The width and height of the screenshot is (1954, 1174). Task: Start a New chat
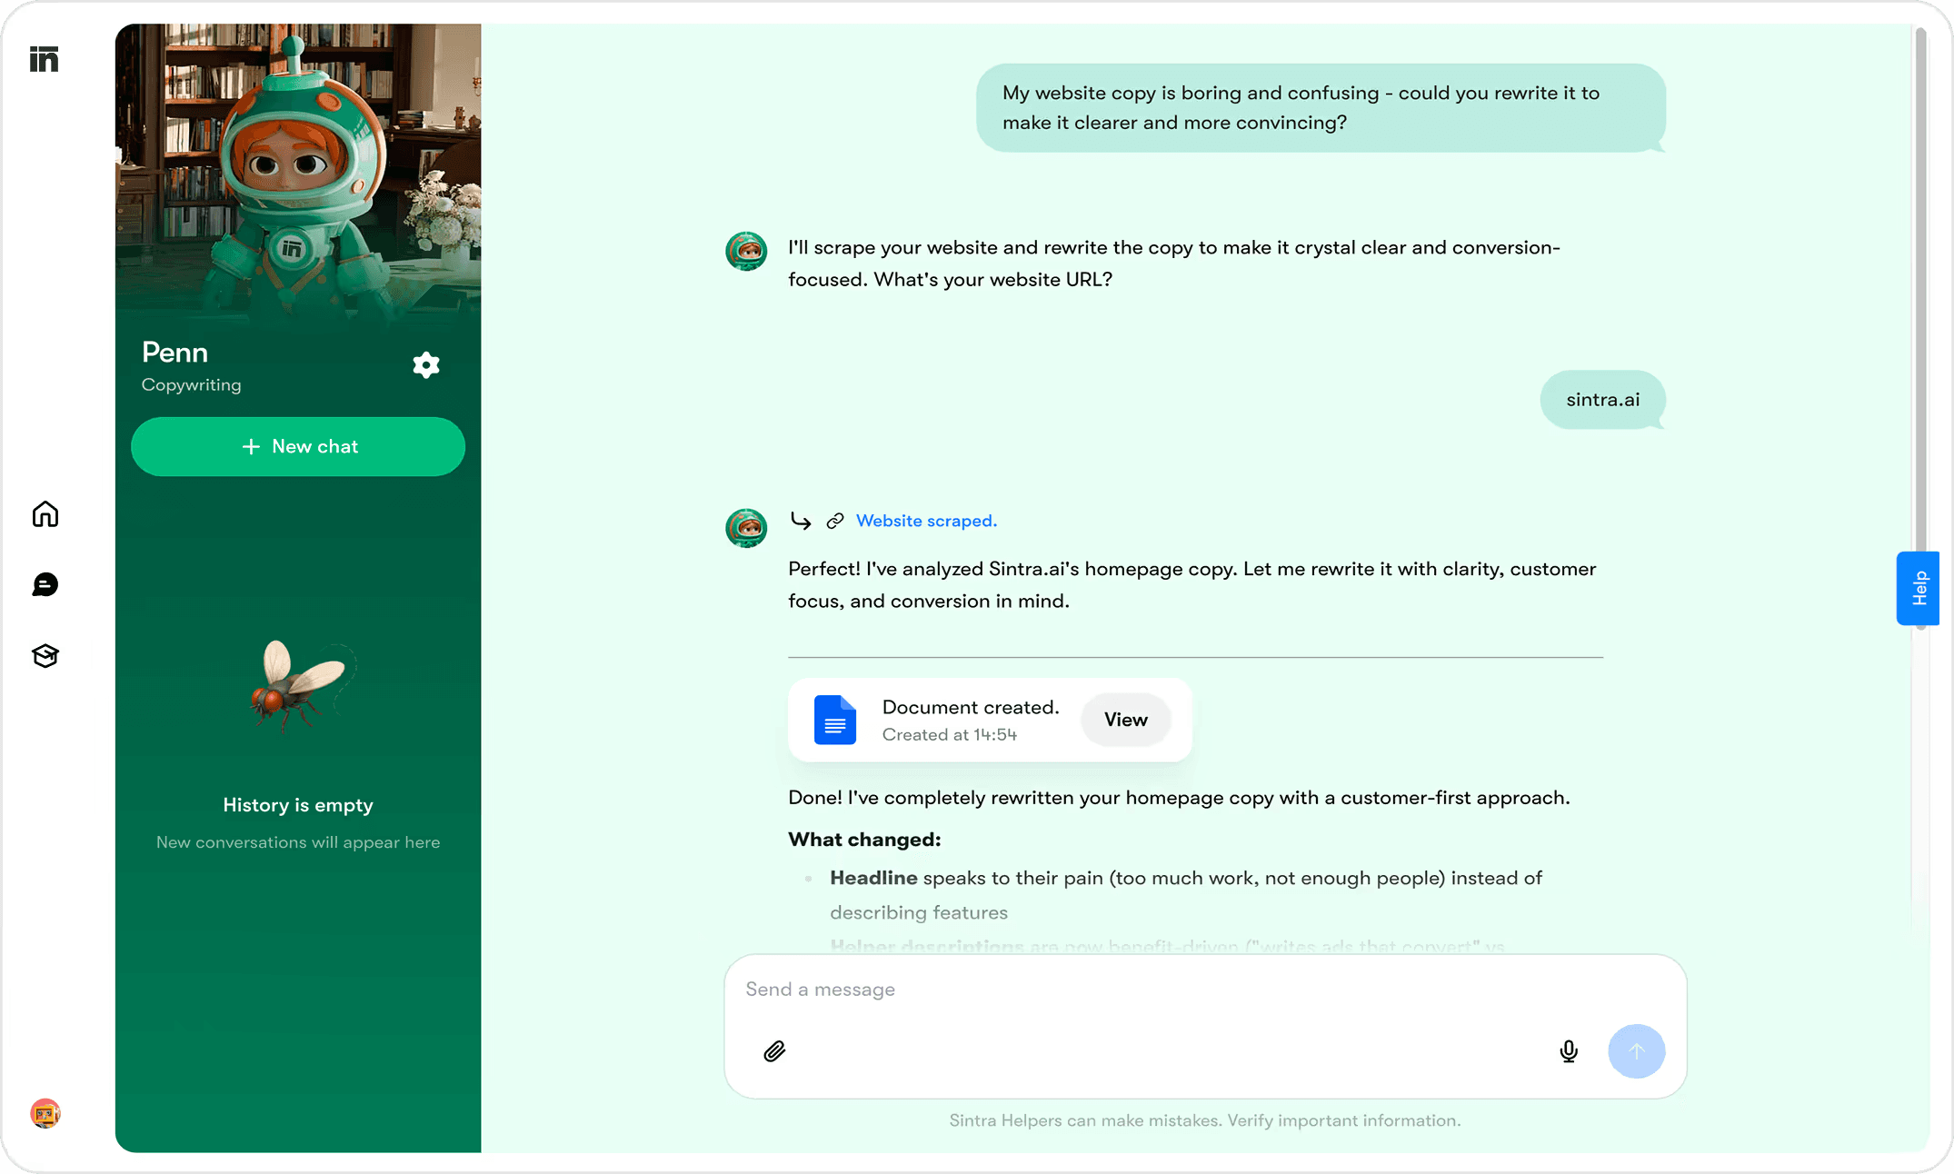tap(298, 446)
